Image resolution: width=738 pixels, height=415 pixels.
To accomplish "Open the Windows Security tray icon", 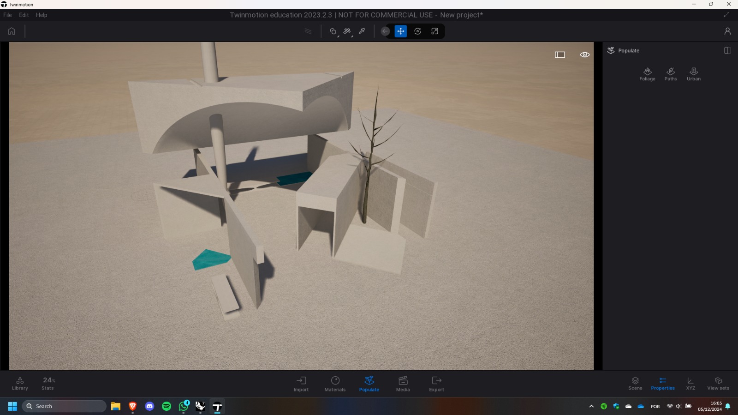I will coord(616,406).
